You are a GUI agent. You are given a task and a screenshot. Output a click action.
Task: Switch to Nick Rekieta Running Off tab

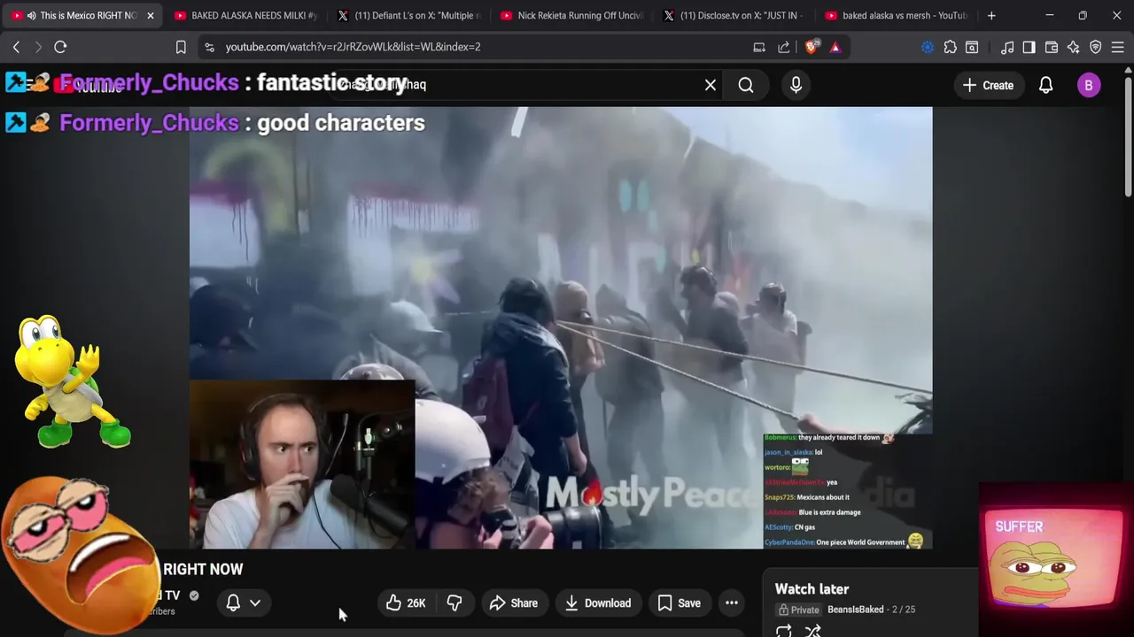[x=571, y=15]
